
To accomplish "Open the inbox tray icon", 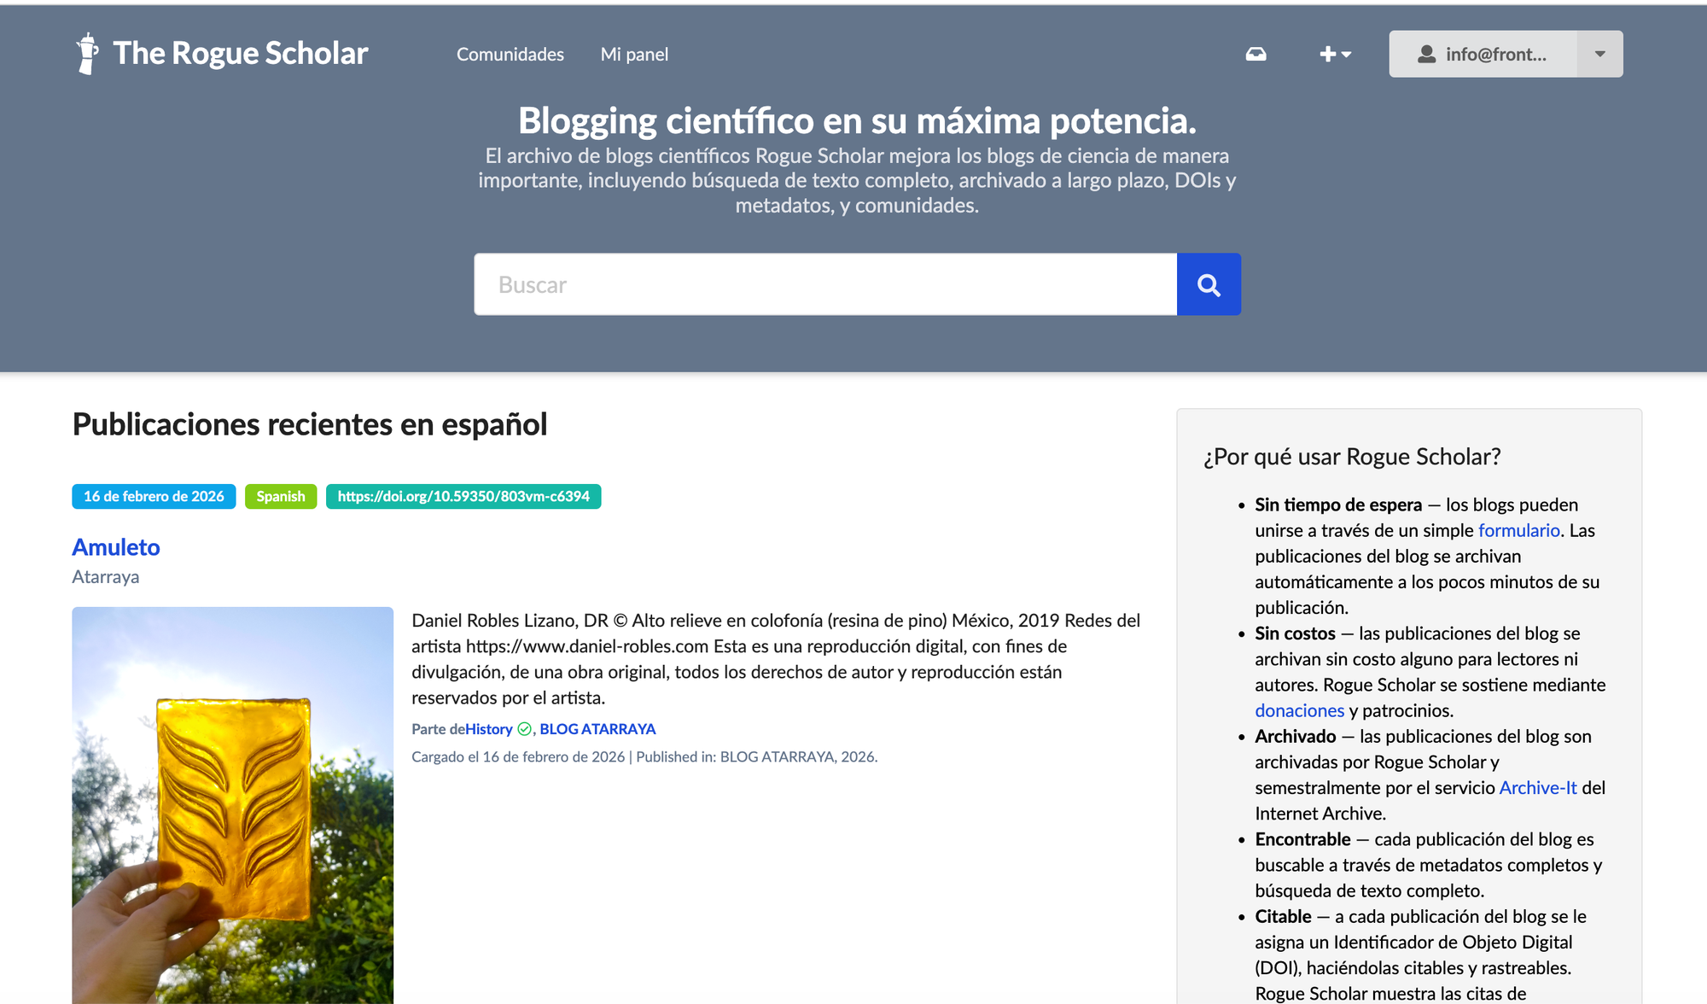I will coord(1255,54).
